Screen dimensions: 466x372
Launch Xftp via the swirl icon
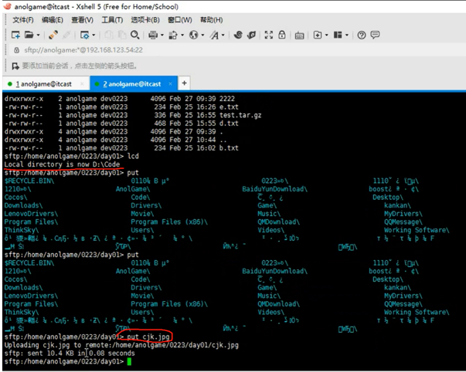click(238, 35)
